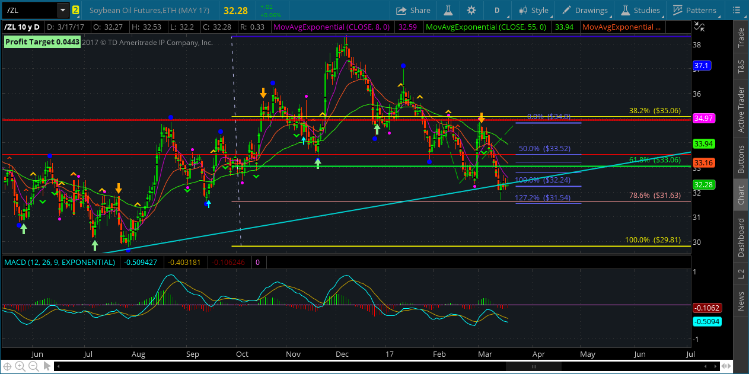Click the 37.1 blue price bubble

pos(702,66)
